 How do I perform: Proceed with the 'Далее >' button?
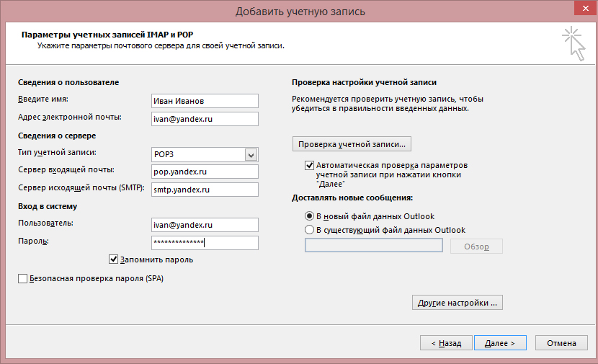[499, 344]
